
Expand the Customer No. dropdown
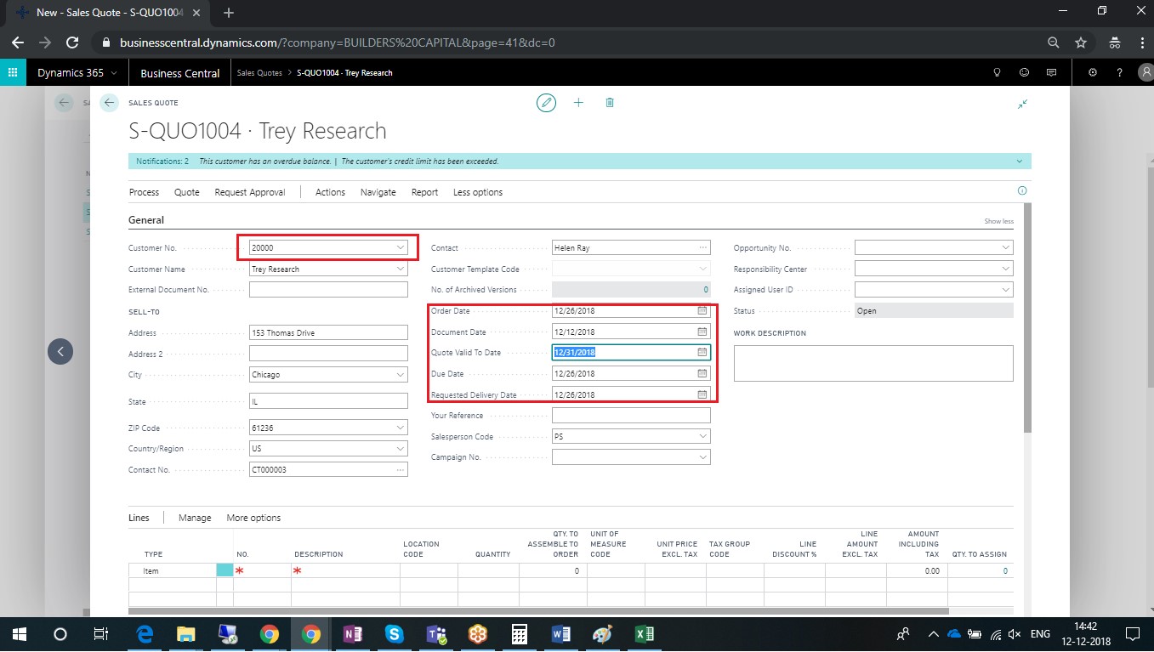400,247
